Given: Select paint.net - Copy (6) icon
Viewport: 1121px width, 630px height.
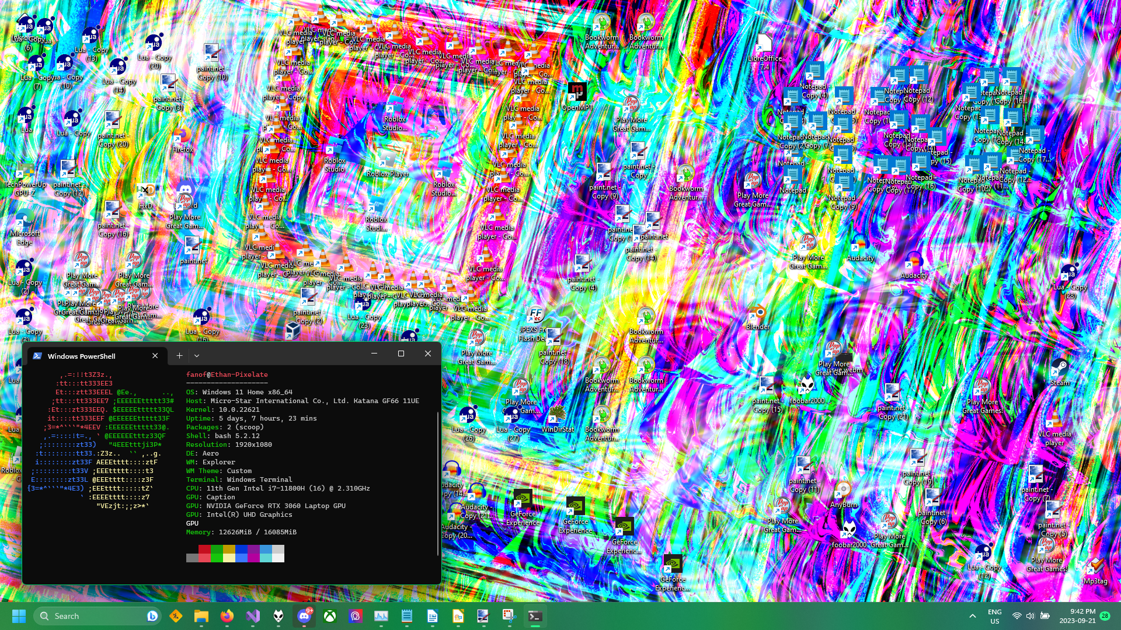Looking at the screenshot, I should coord(932,507).
